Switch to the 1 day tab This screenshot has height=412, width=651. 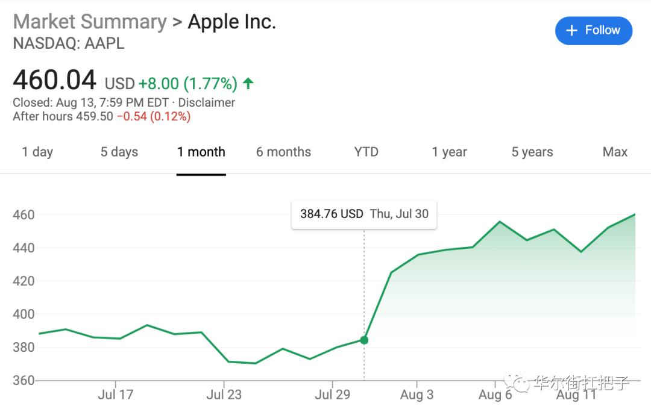pyautogui.click(x=37, y=152)
